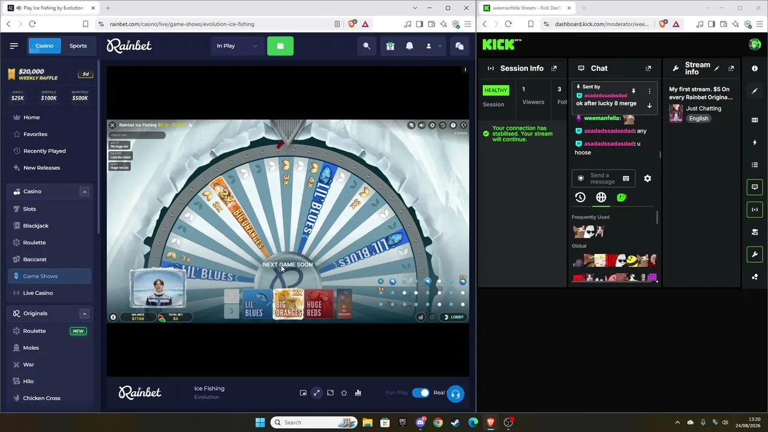768x432 pixels.
Task: Click the live dealer video thumbnail
Action: pos(158,289)
